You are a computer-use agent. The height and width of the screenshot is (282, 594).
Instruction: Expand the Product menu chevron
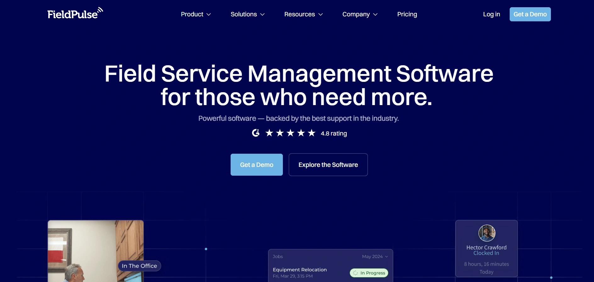(x=209, y=14)
